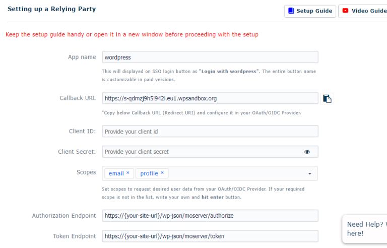Click the book icon in Setup Guide
Screen dimensions: 387x248
coord(291,11)
